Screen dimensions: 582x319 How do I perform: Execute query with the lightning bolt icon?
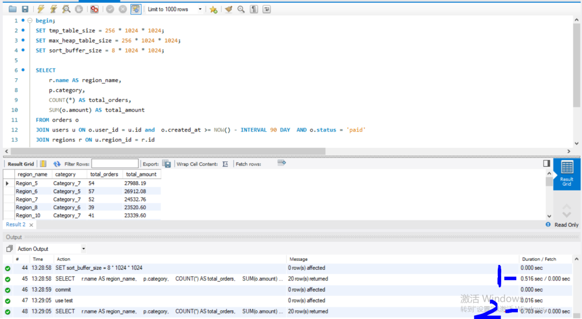[x=41, y=9]
